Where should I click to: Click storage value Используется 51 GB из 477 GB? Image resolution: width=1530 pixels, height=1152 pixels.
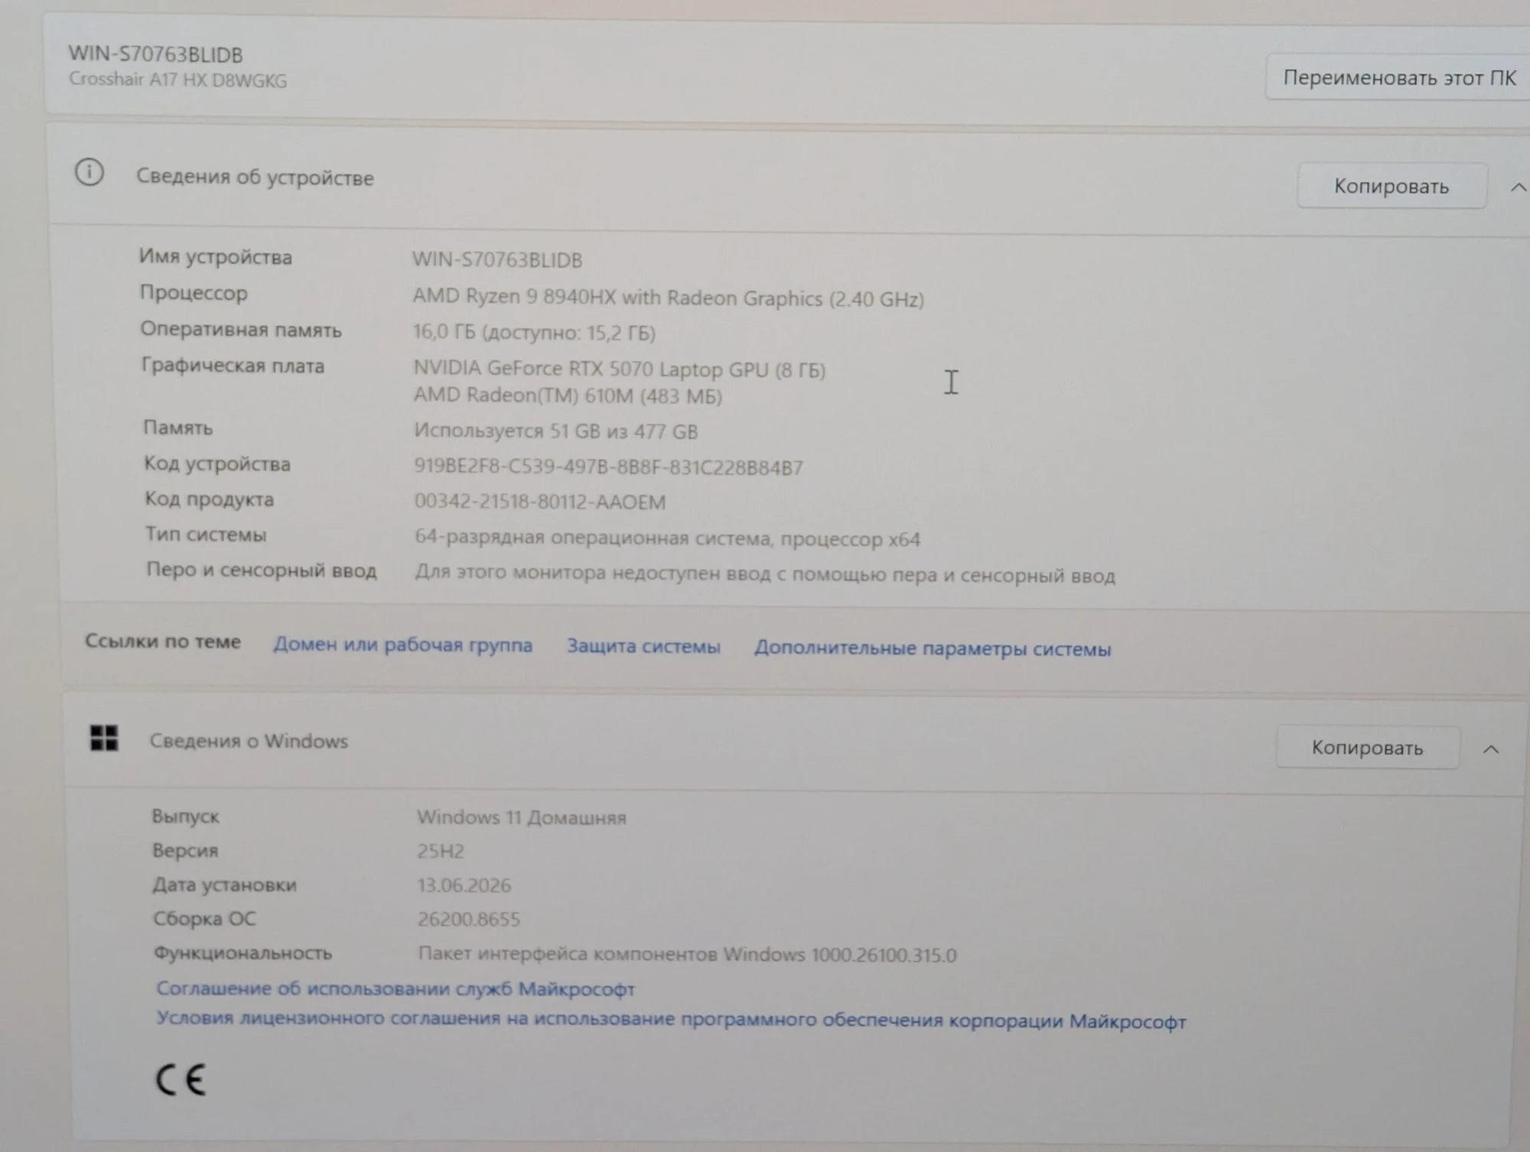(556, 431)
